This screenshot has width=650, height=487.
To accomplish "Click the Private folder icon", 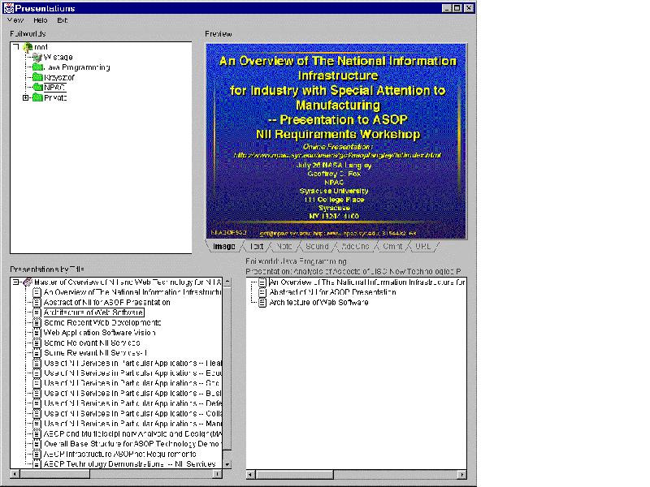I will (37, 97).
